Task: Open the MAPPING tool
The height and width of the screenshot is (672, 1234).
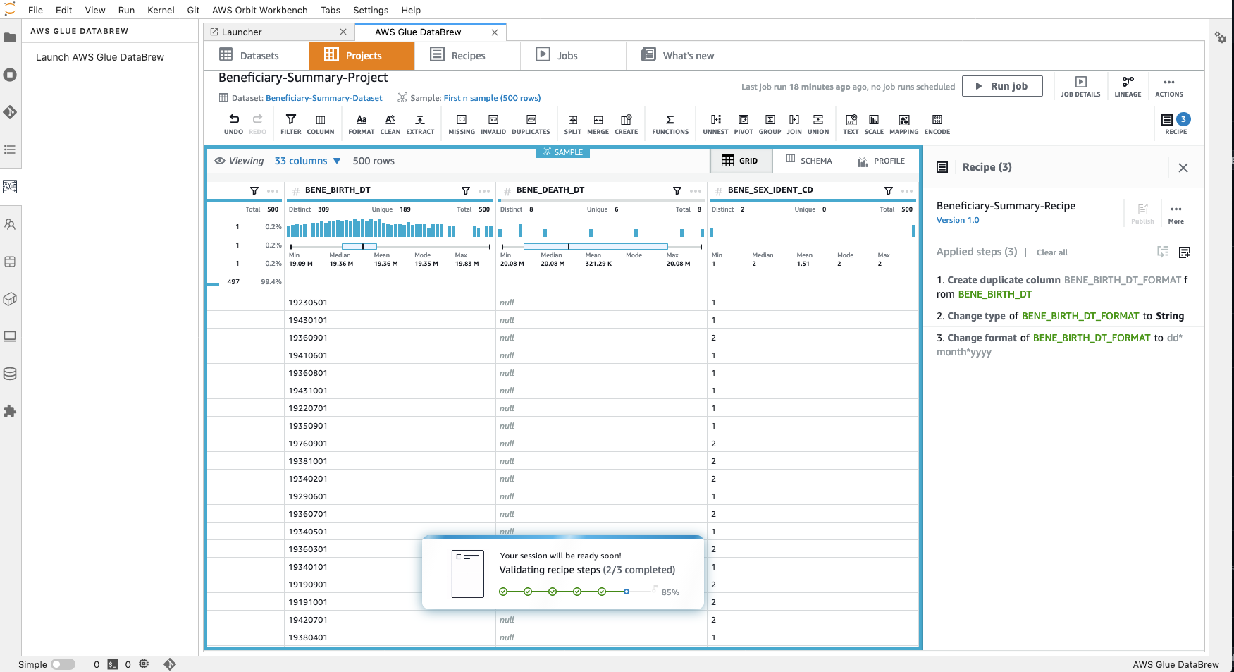Action: 904,123
